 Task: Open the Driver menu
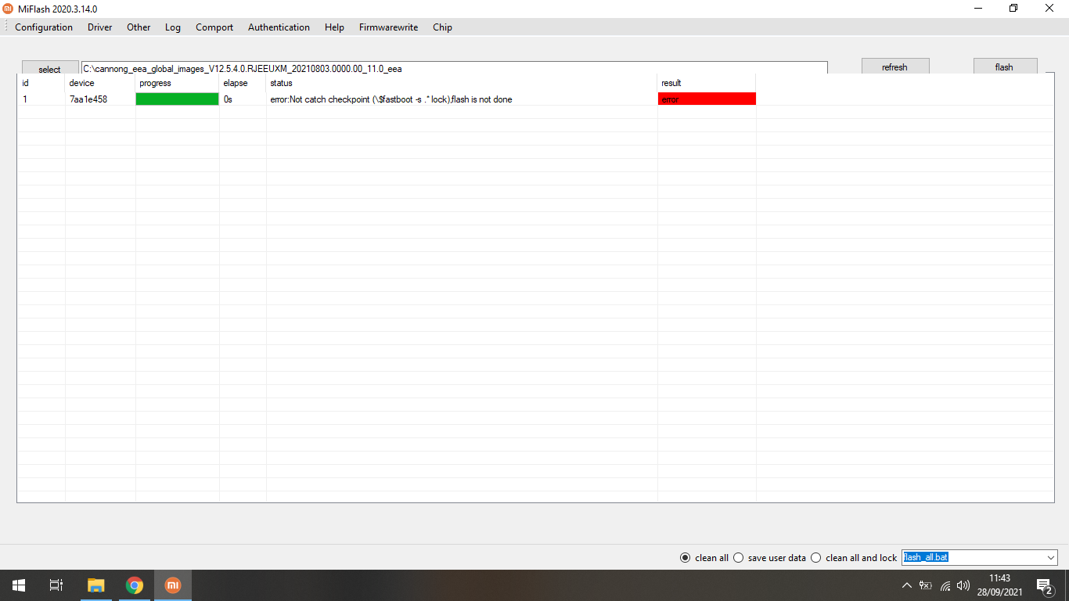click(99, 27)
